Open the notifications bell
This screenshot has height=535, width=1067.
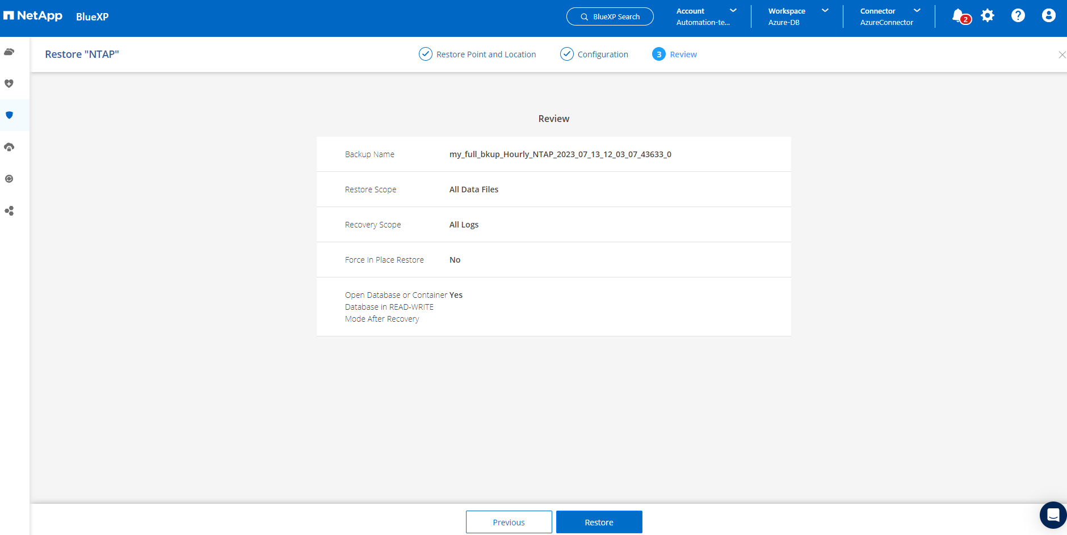959,16
